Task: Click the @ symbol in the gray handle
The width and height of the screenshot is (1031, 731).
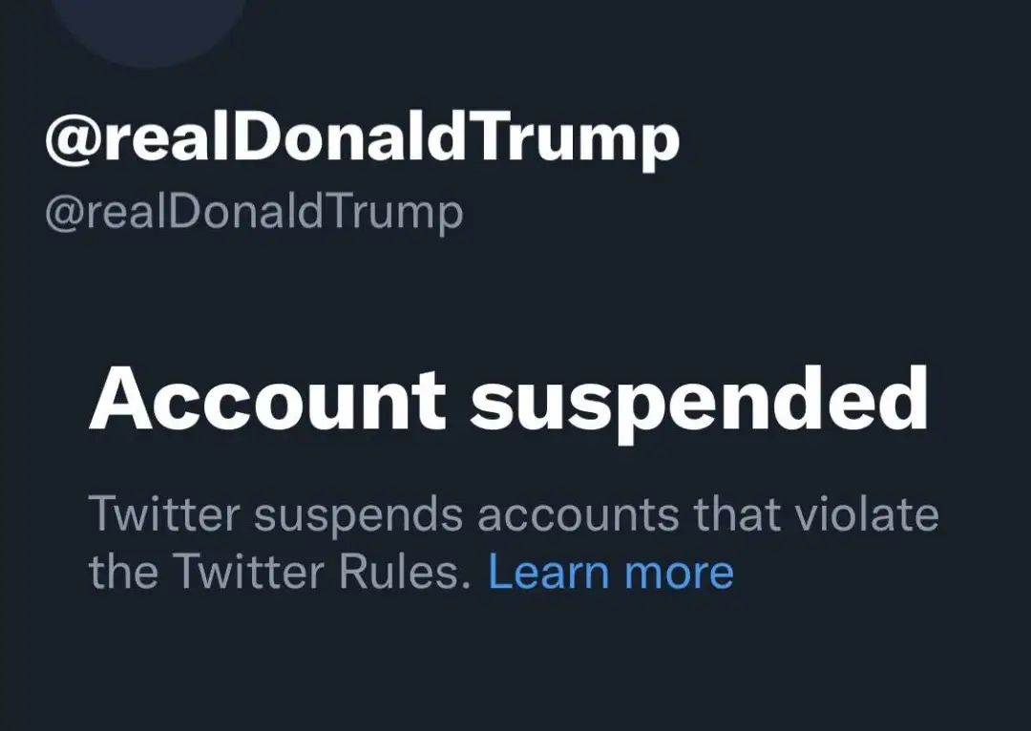Action: (x=59, y=212)
